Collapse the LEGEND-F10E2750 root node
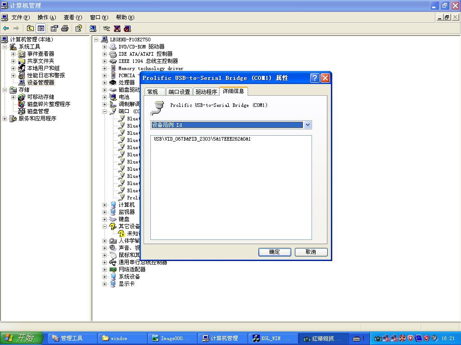The width and height of the screenshot is (461, 345). [96, 40]
